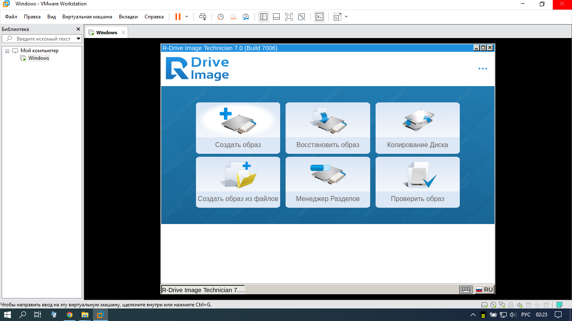Pause the virtual machine with orange button
572x321 pixels.
pyautogui.click(x=178, y=17)
